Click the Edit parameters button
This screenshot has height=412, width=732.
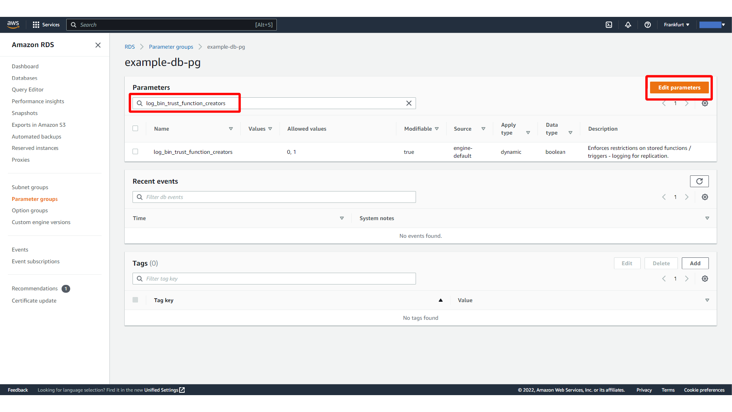679,88
